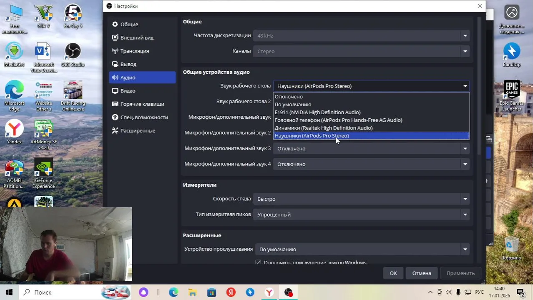
Task: Open Microsoft Visio Drawing desktop file
Action: [x=43, y=58]
